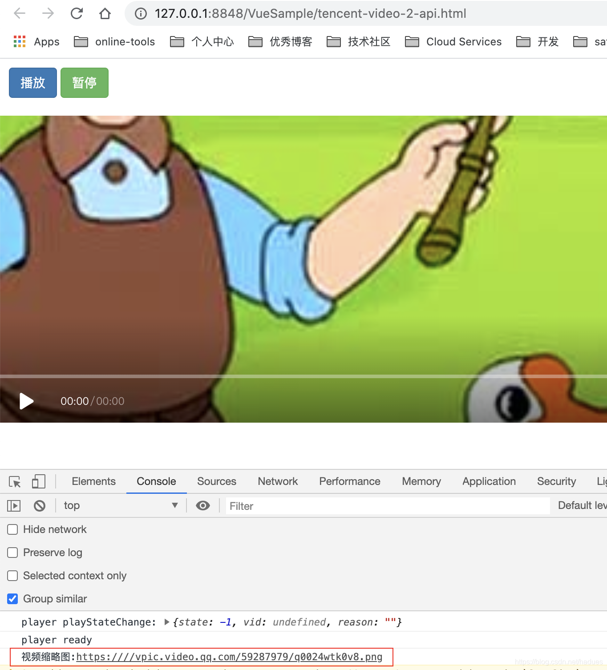The width and height of the screenshot is (607, 670).
Task: Focus the console Filter field
Action: (388, 506)
